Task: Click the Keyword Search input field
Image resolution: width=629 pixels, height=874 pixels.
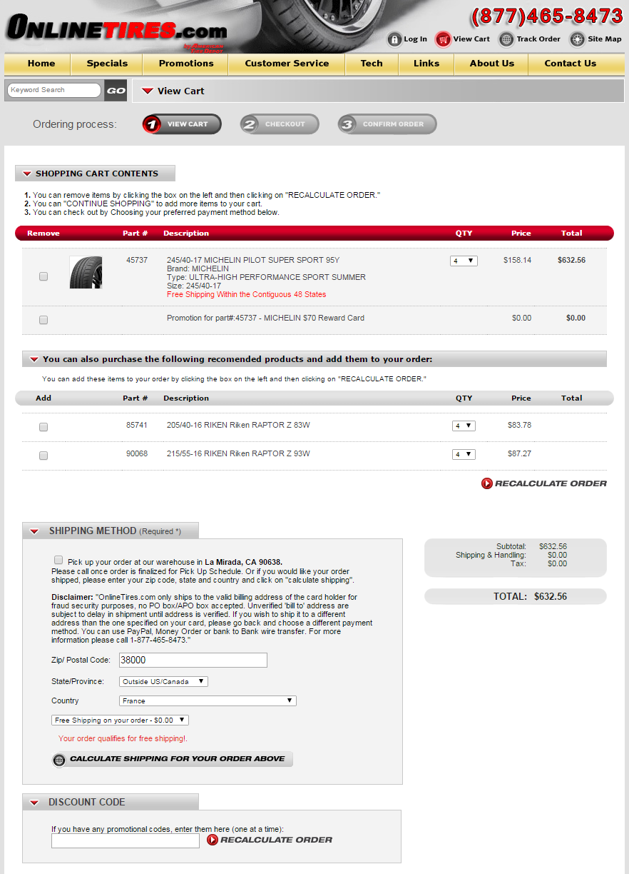Action: point(54,90)
